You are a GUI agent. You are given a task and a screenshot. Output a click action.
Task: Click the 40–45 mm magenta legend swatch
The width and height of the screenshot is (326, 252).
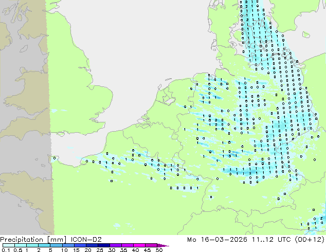click(x=139, y=245)
